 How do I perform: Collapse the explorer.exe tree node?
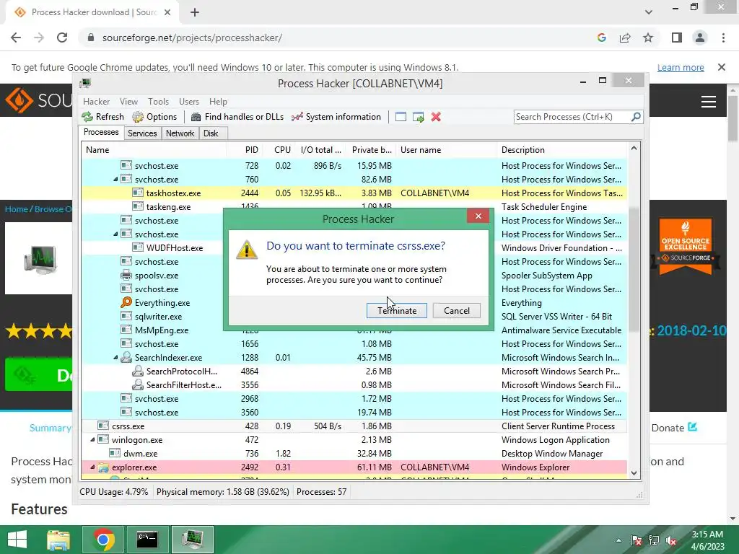(x=93, y=467)
